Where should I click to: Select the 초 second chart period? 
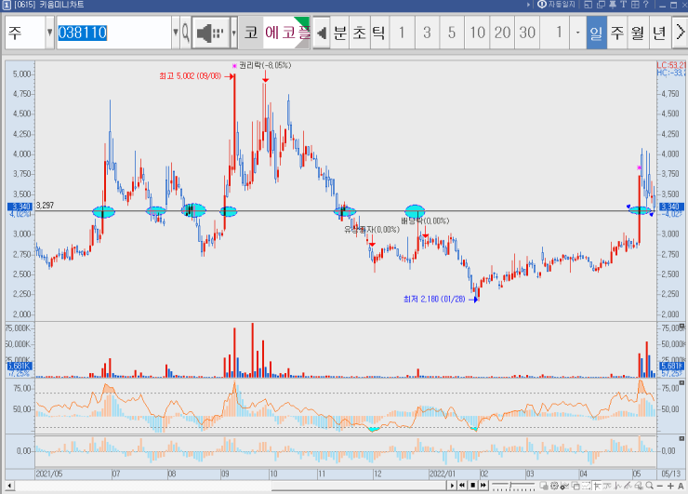click(360, 33)
